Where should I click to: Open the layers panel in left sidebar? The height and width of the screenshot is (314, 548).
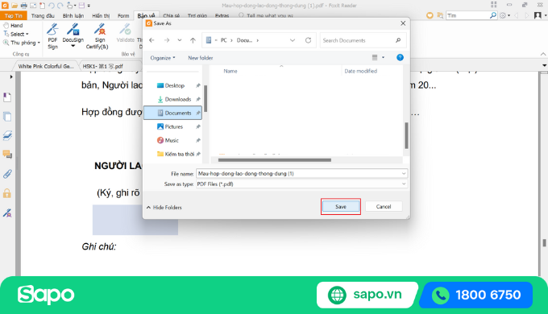point(7,135)
